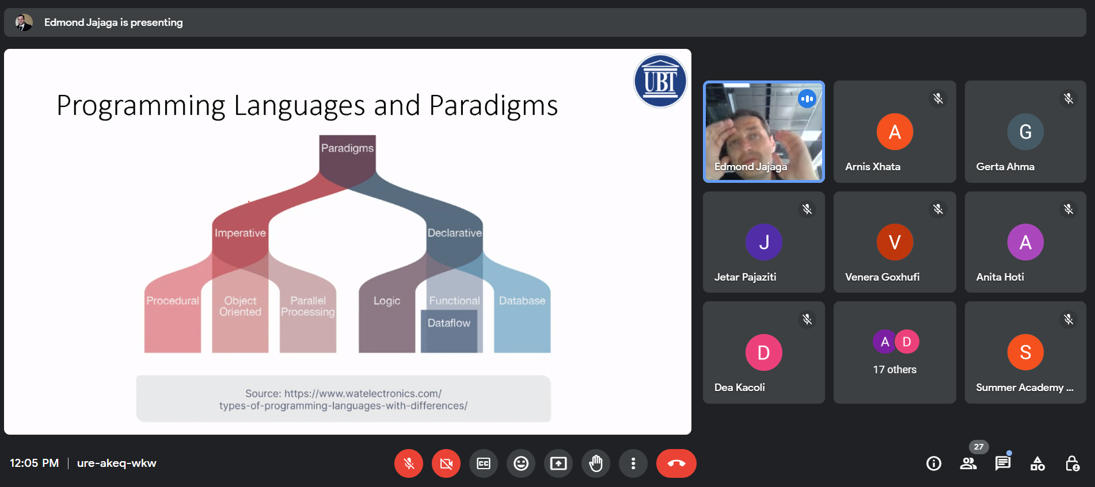Open the watelectronics source link
This screenshot has height=487, width=1095.
(x=343, y=400)
